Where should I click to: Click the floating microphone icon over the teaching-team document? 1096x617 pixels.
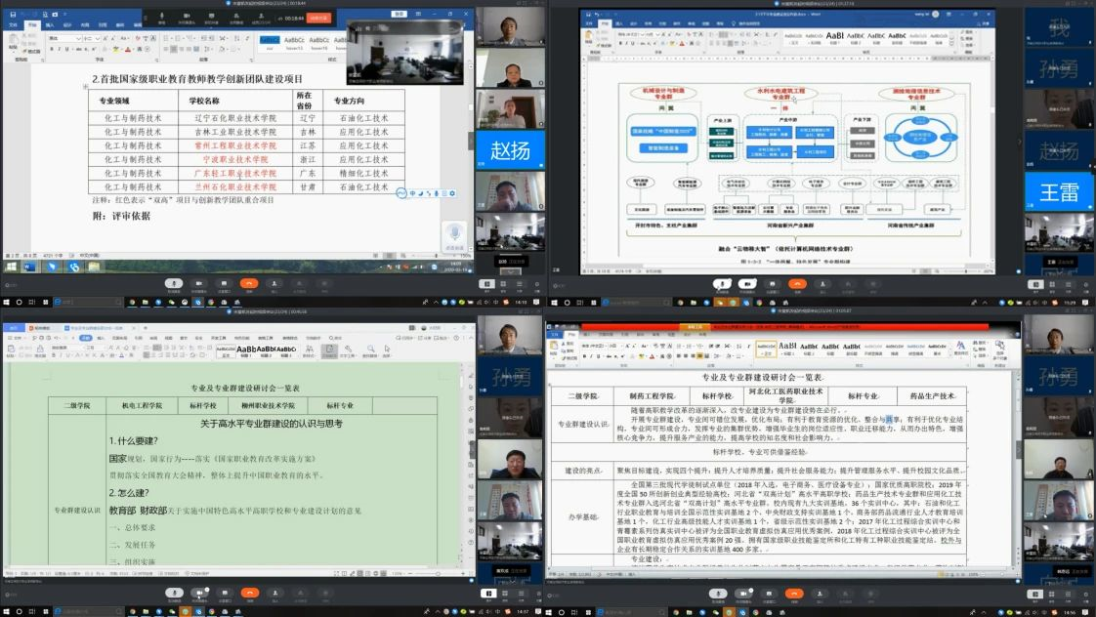point(453,232)
